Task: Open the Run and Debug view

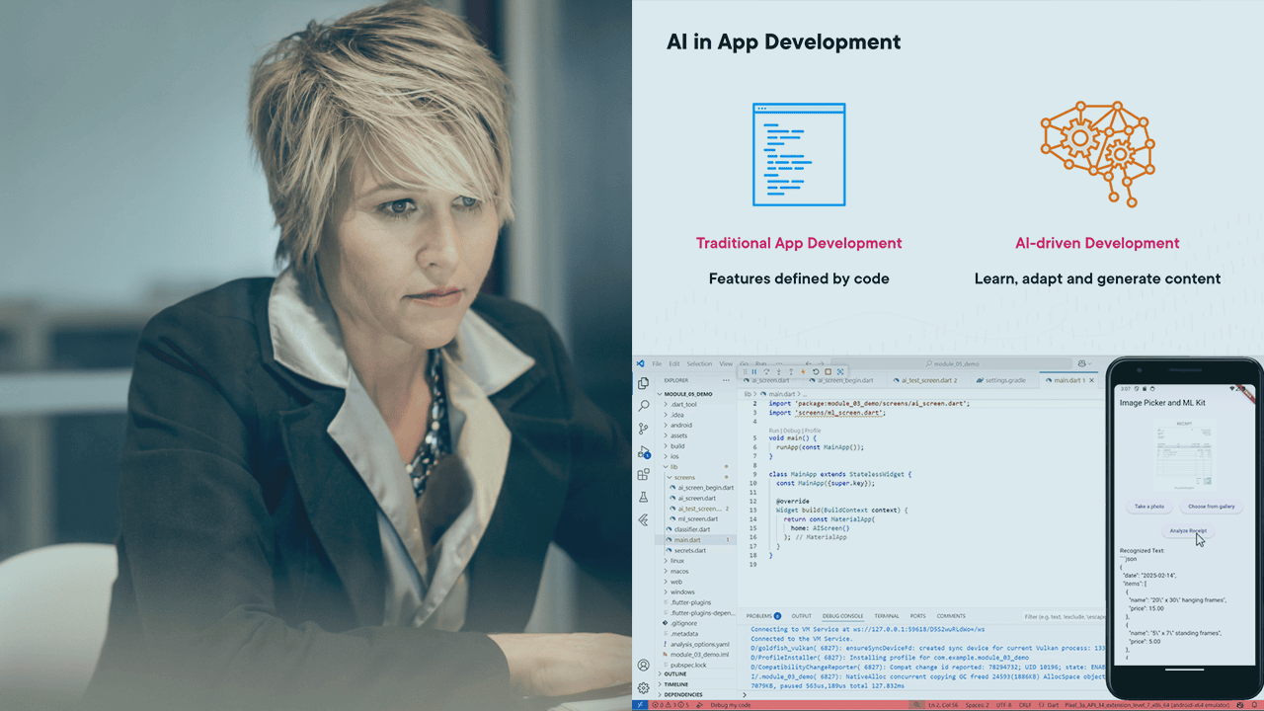Action: 643,451
